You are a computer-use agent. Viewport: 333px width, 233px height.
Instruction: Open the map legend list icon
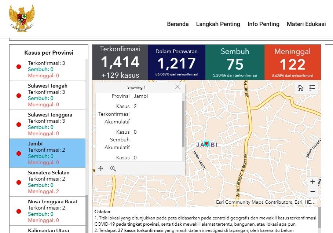(x=312, y=88)
